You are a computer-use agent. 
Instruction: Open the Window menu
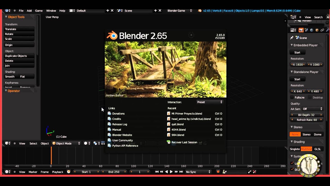click(51, 11)
